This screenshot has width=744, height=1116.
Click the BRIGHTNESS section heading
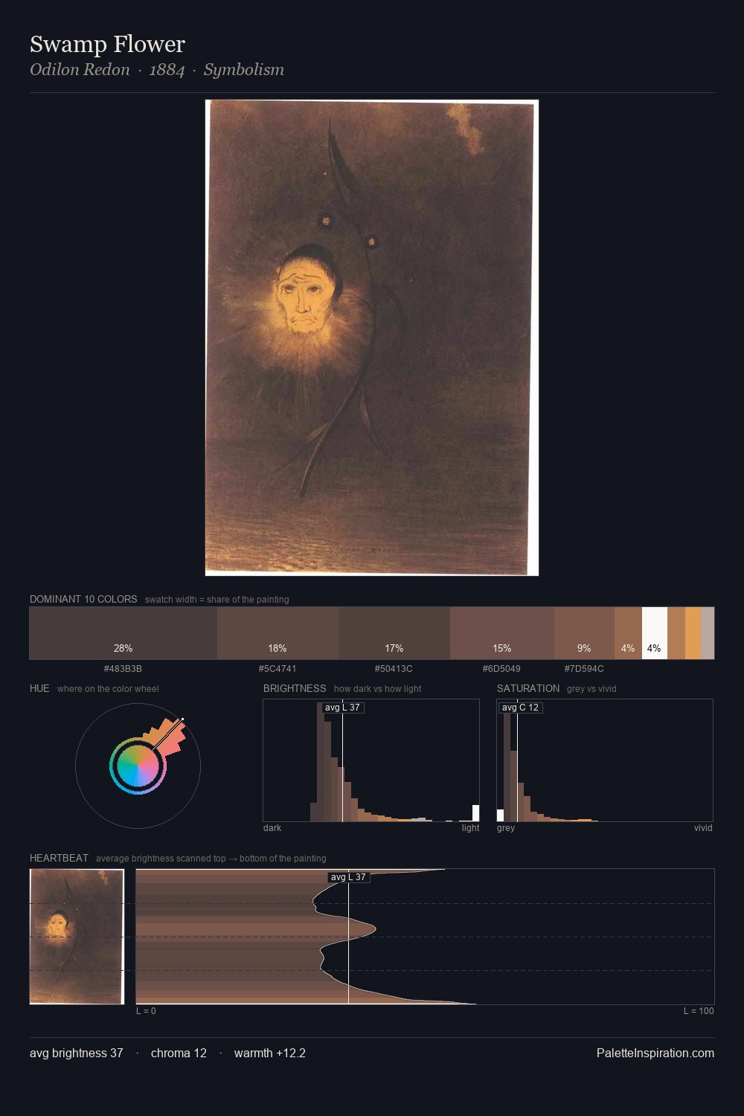click(295, 688)
